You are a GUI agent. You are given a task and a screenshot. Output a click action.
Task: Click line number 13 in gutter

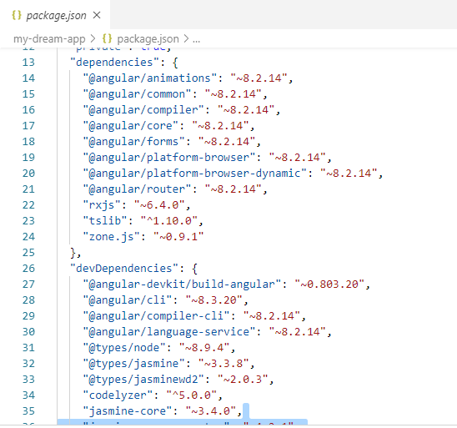click(x=28, y=62)
